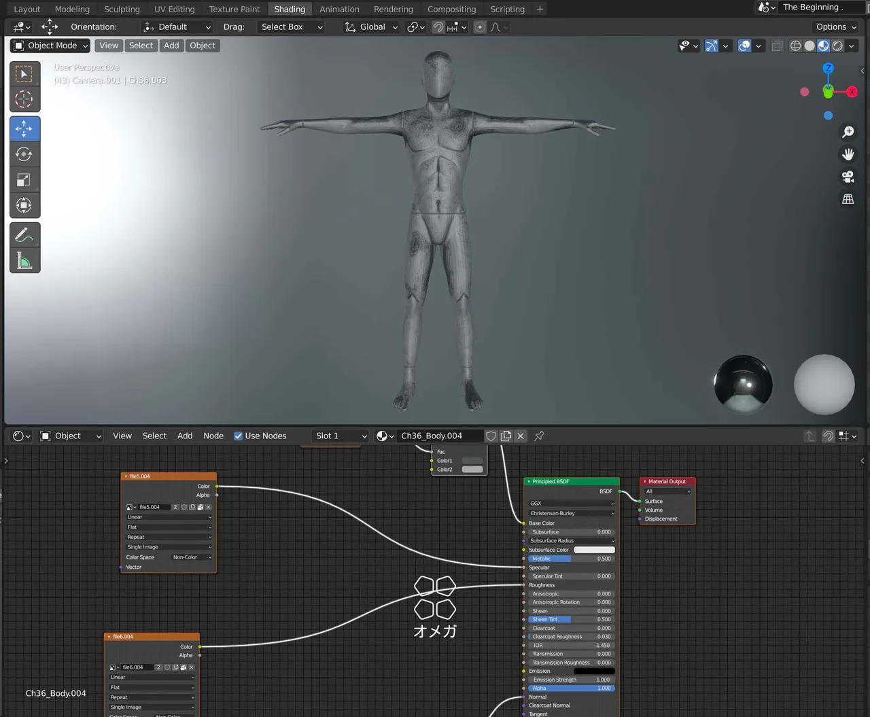Duplicate material Ch36_Body.004 with new material icon
The image size is (870, 717).
506,436
